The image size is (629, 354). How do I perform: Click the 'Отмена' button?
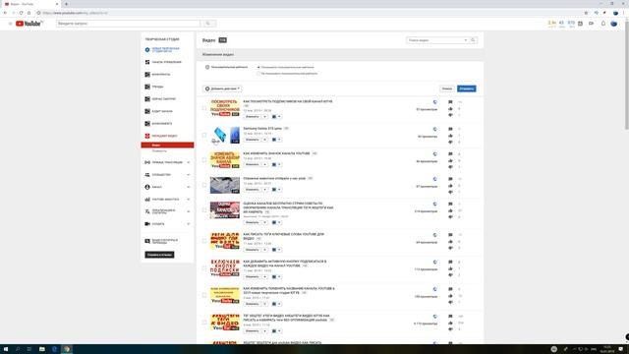click(x=447, y=88)
